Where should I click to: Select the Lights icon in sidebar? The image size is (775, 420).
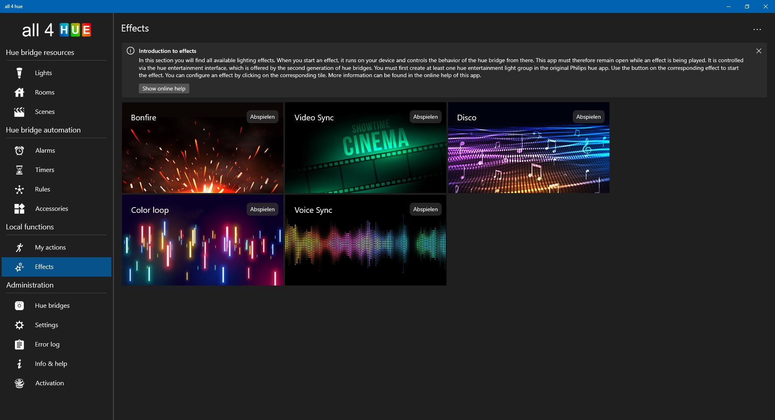(19, 73)
